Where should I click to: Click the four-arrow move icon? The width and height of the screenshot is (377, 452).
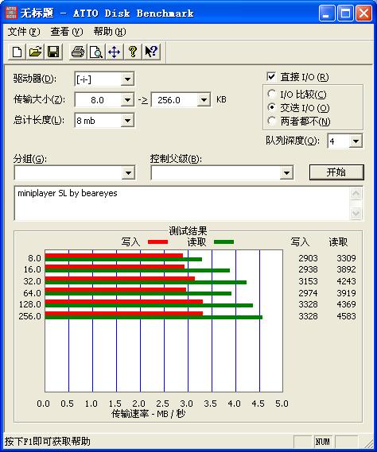click(115, 52)
